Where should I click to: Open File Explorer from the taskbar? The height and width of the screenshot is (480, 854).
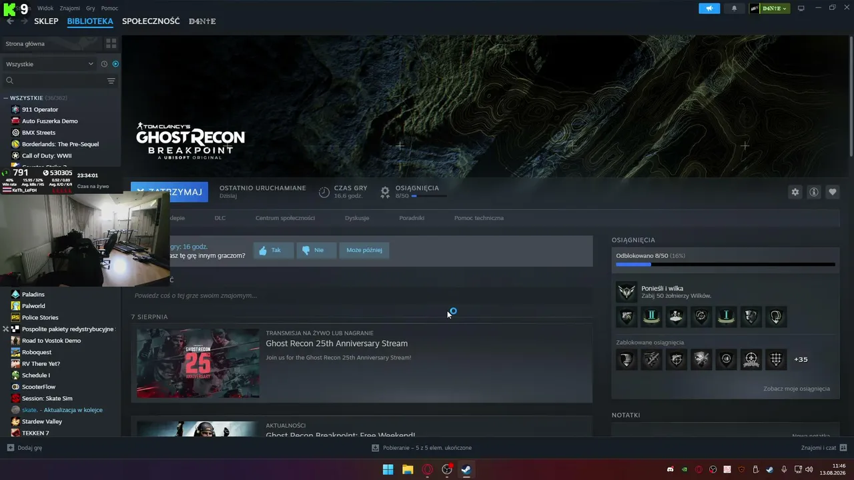[408, 469]
